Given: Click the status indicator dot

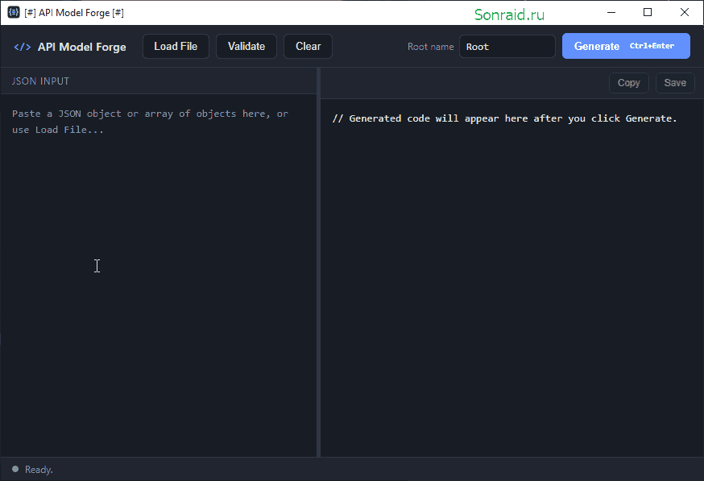Looking at the screenshot, I should click(15, 469).
